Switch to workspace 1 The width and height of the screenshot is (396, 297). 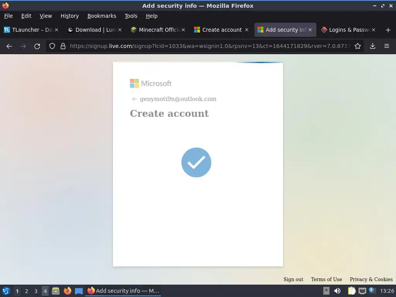(x=17, y=291)
